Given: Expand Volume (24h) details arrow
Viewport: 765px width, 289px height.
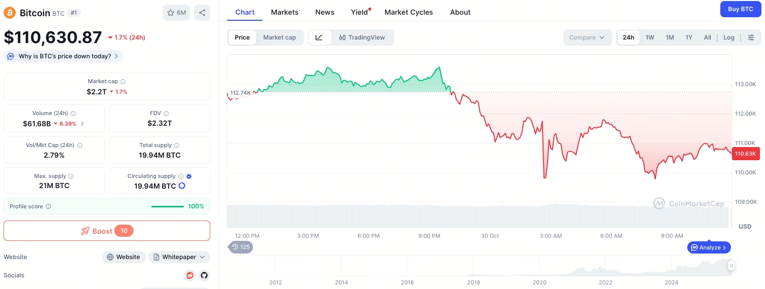Looking at the screenshot, I should (x=83, y=124).
